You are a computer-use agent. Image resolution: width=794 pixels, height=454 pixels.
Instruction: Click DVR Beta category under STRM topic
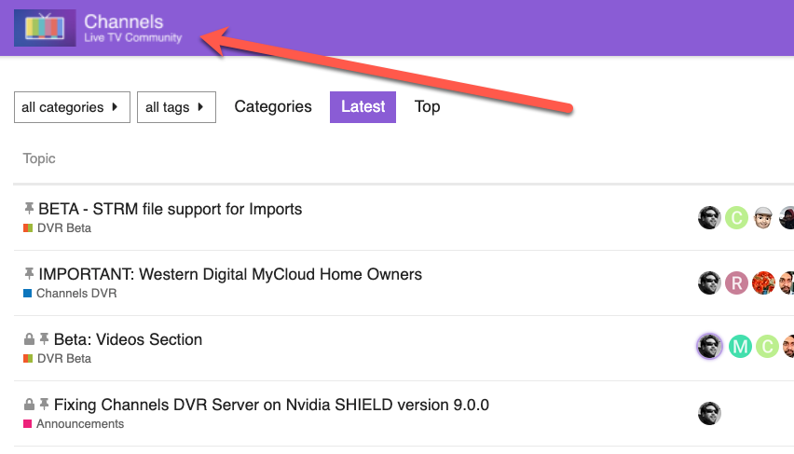(x=63, y=228)
